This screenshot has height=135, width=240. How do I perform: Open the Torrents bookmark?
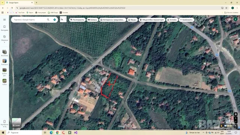tap(64, 12)
